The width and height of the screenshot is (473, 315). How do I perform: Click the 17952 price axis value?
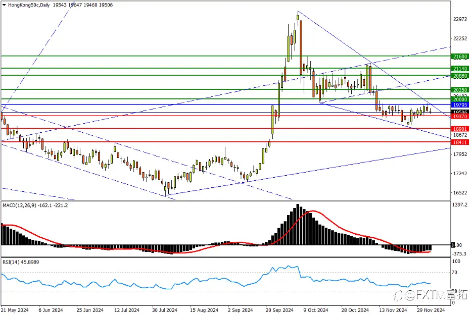click(460, 154)
